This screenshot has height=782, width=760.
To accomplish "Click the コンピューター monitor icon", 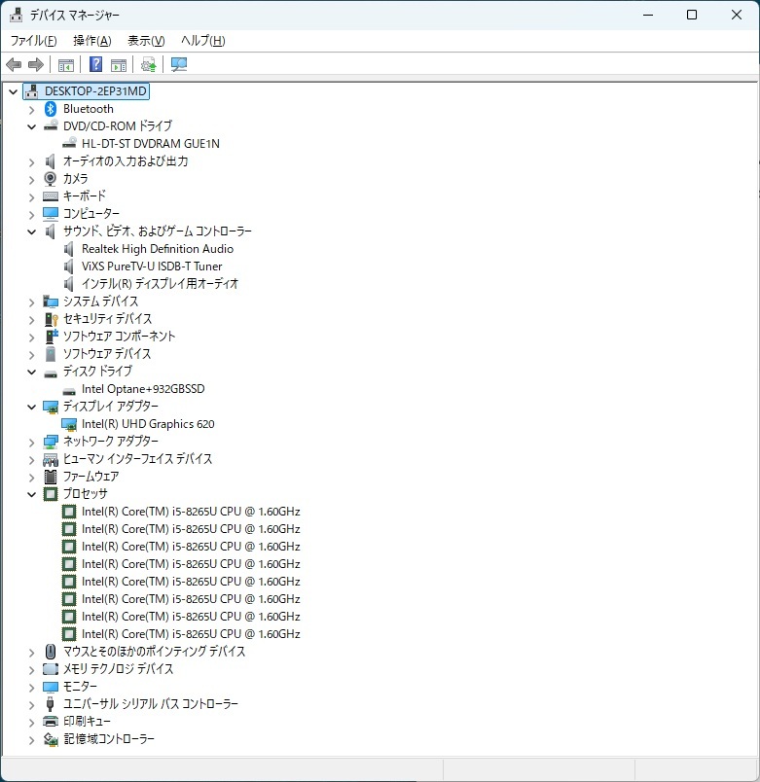I will point(51,213).
